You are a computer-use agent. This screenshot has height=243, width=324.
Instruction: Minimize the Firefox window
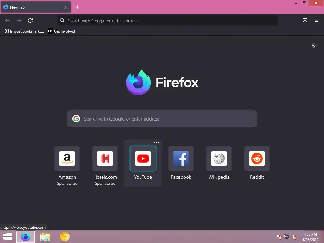point(296,3)
